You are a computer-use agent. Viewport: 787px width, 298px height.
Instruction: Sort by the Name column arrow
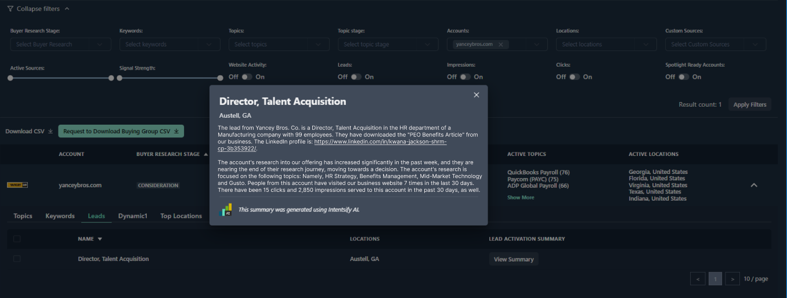pyautogui.click(x=100, y=239)
